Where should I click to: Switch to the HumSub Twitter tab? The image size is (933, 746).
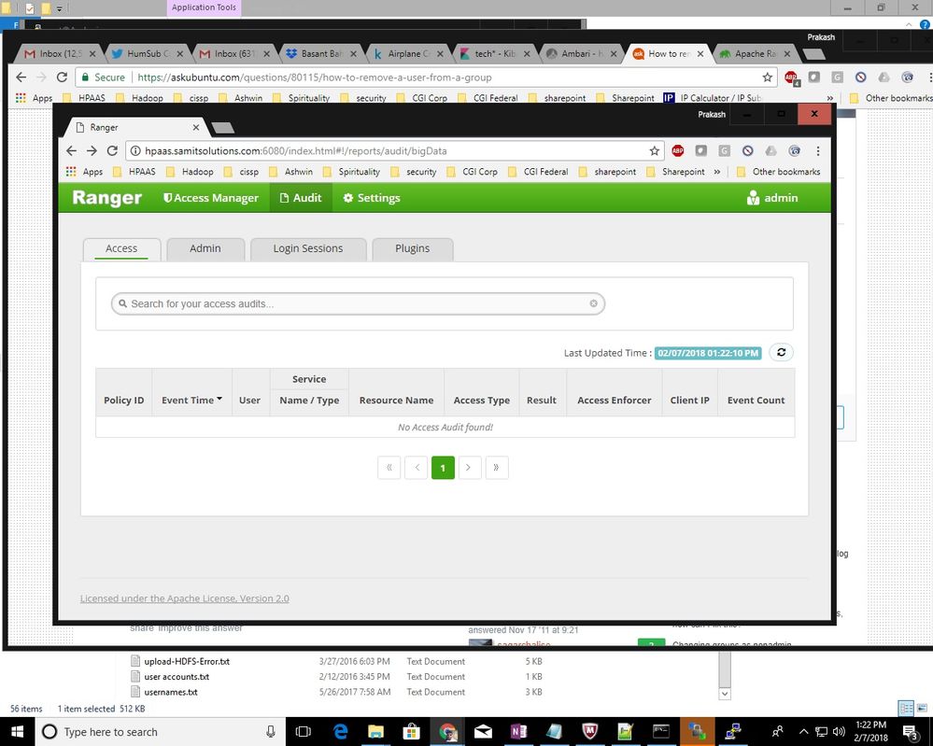click(x=148, y=53)
